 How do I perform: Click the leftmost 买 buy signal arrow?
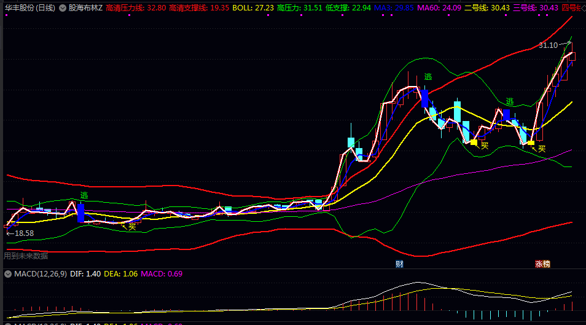click(131, 226)
